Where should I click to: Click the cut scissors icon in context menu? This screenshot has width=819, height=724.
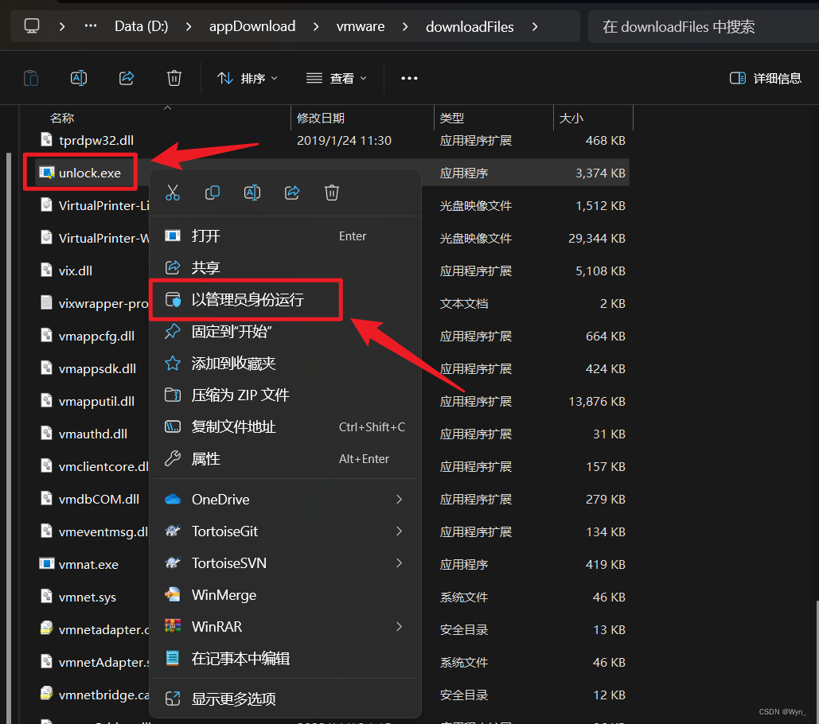pyautogui.click(x=173, y=193)
